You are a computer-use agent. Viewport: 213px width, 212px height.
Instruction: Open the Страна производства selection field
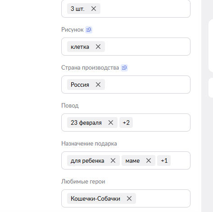tap(126, 85)
